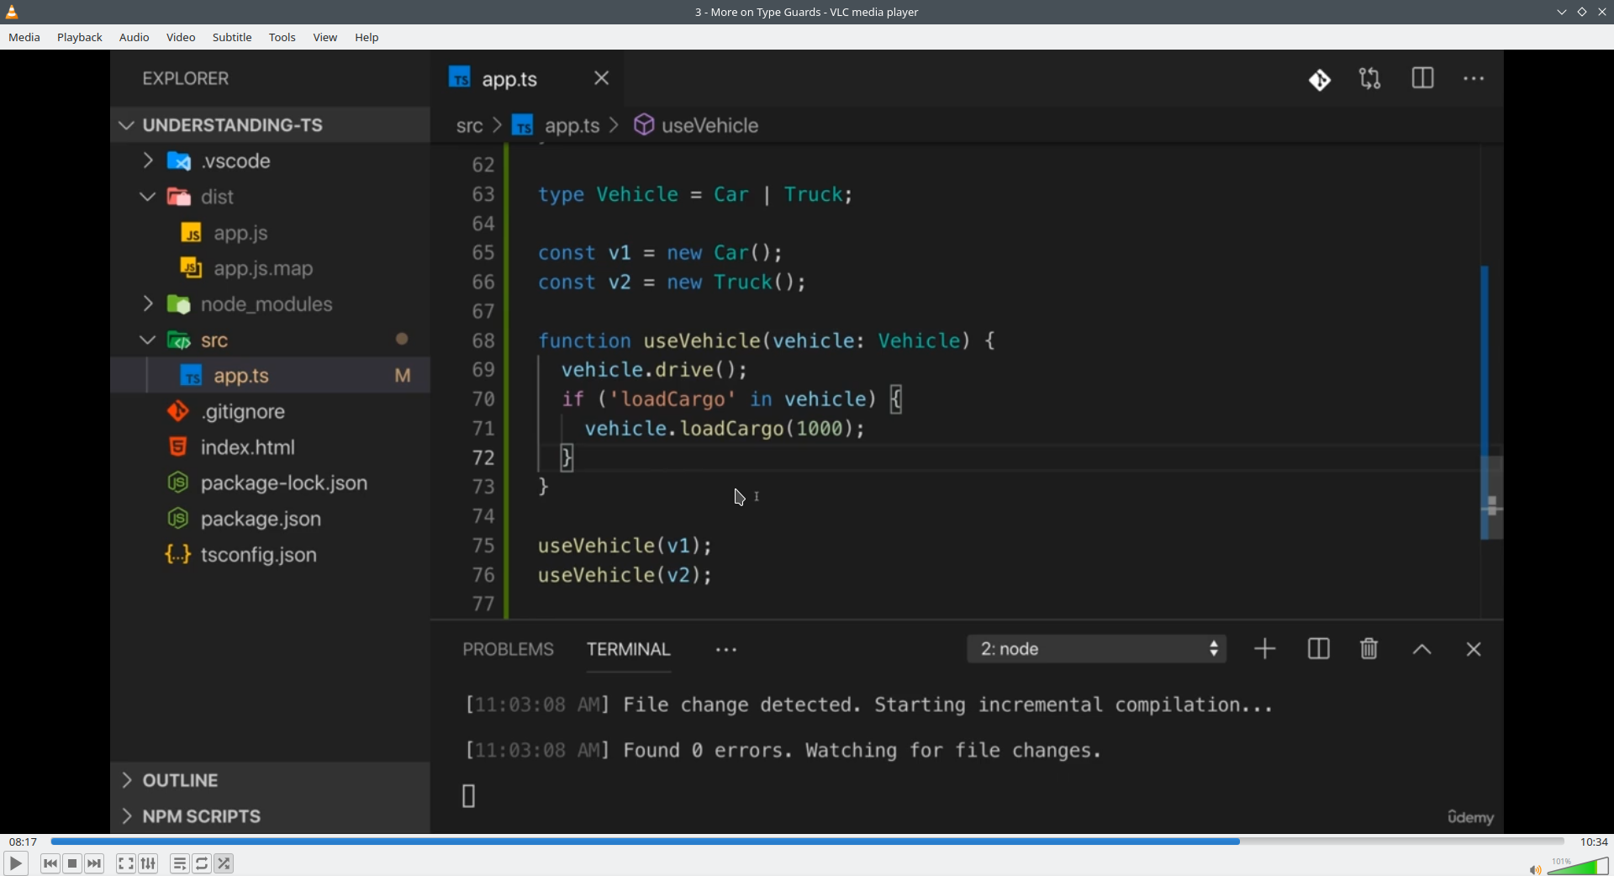This screenshot has width=1614, height=876.
Task: Switch to the PROBLEMS panel tab
Action: (508, 650)
